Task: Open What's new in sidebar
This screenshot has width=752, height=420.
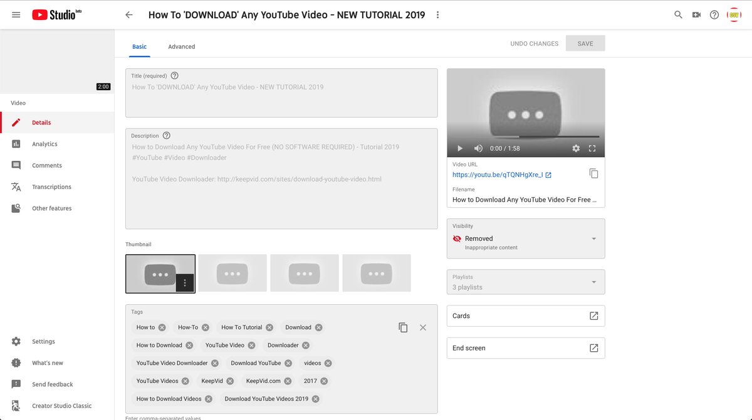Action: click(x=57, y=363)
